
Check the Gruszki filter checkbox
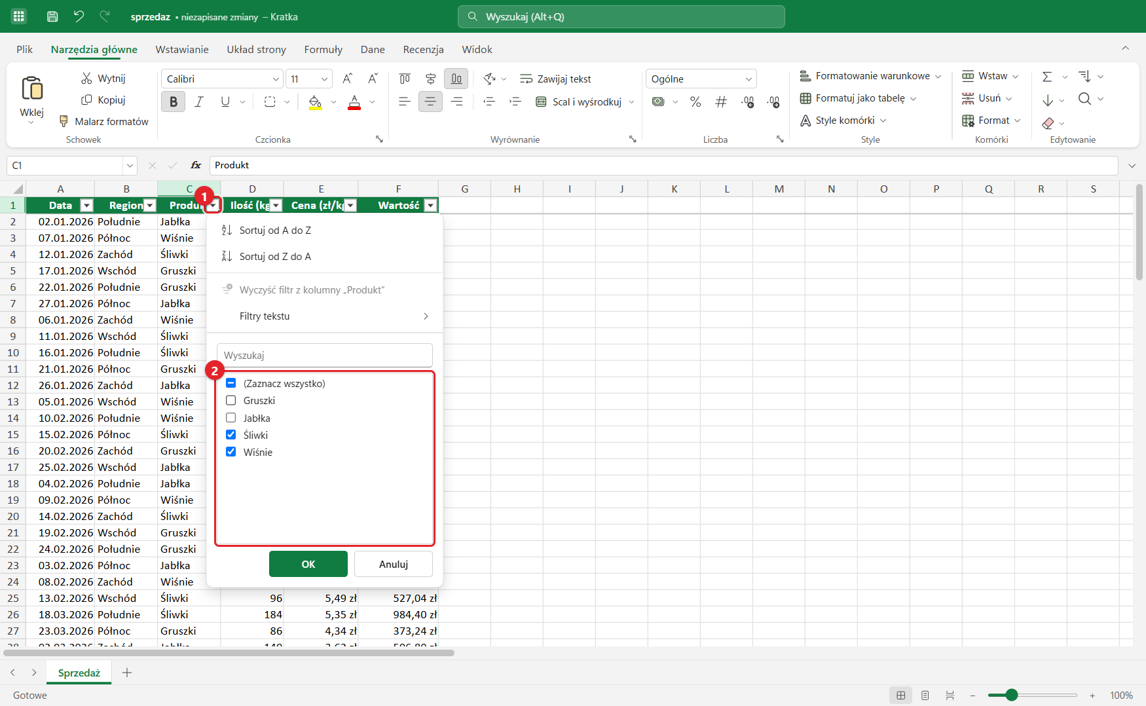pos(231,400)
